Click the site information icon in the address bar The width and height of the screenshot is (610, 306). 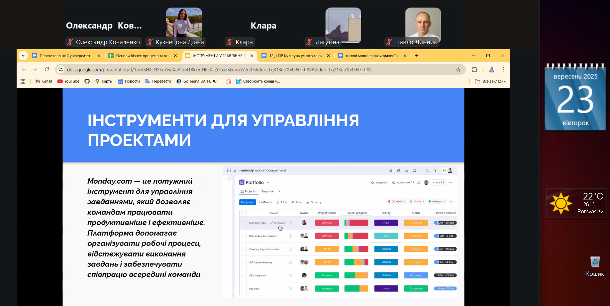point(60,69)
